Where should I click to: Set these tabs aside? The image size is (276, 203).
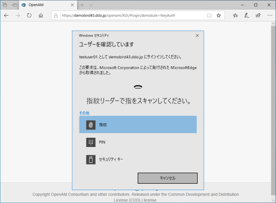pos(14,5)
